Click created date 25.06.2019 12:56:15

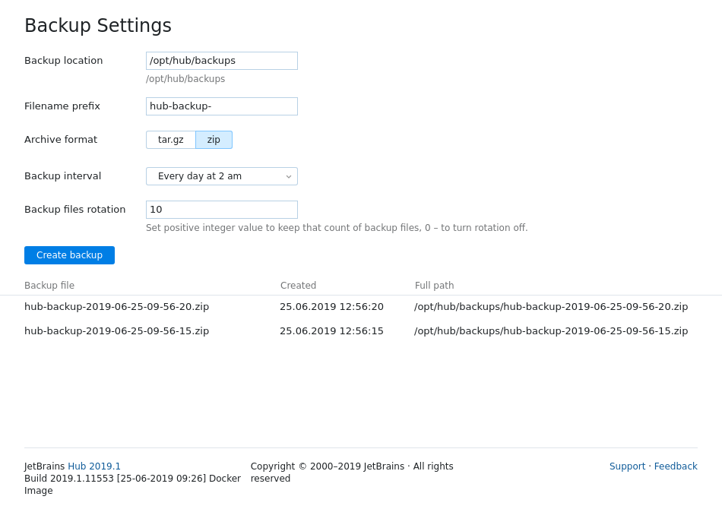click(x=331, y=331)
